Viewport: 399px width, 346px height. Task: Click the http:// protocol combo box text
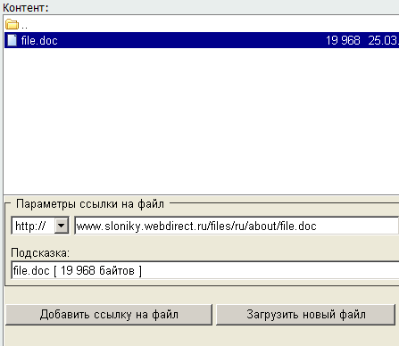point(30,226)
